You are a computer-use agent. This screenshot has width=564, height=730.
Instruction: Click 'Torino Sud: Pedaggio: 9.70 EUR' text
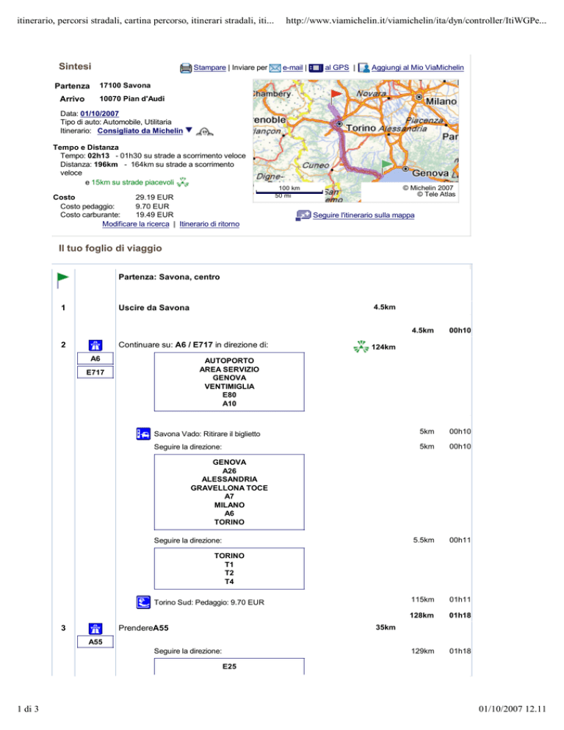(209, 602)
